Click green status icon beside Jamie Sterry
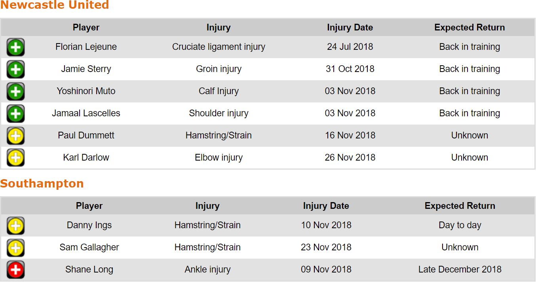This screenshot has width=536, height=282. coord(15,70)
